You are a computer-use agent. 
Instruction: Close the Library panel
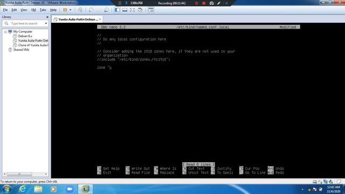pyautogui.click(x=47, y=17)
